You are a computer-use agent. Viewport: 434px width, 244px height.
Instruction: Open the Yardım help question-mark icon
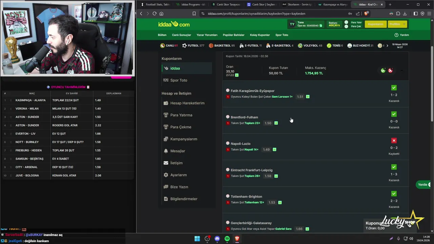pos(396,35)
